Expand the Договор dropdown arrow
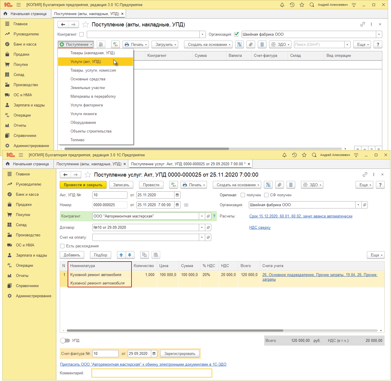The width and height of the screenshot is (391, 381). (202, 227)
